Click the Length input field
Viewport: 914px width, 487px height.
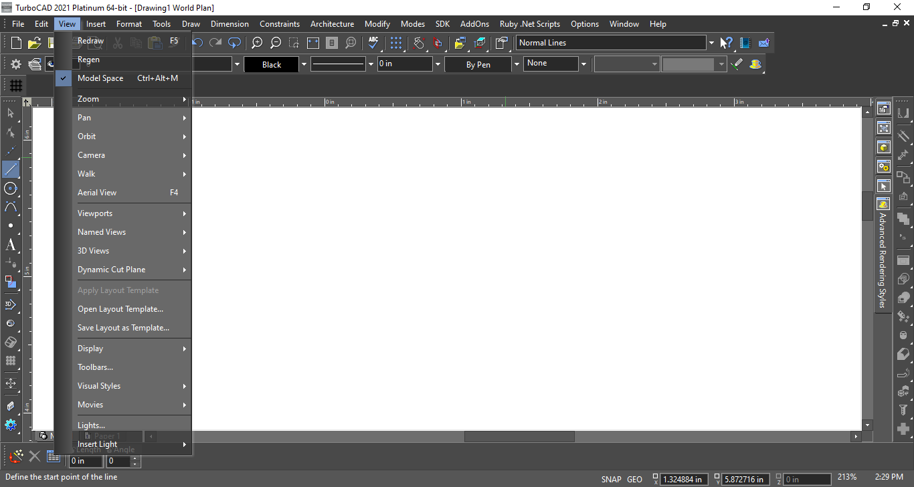pyautogui.click(x=86, y=461)
